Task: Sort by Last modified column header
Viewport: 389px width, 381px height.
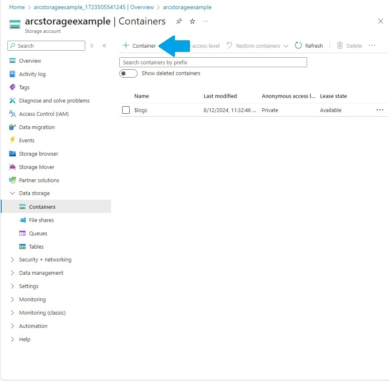Action: pyautogui.click(x=220, y=96)
